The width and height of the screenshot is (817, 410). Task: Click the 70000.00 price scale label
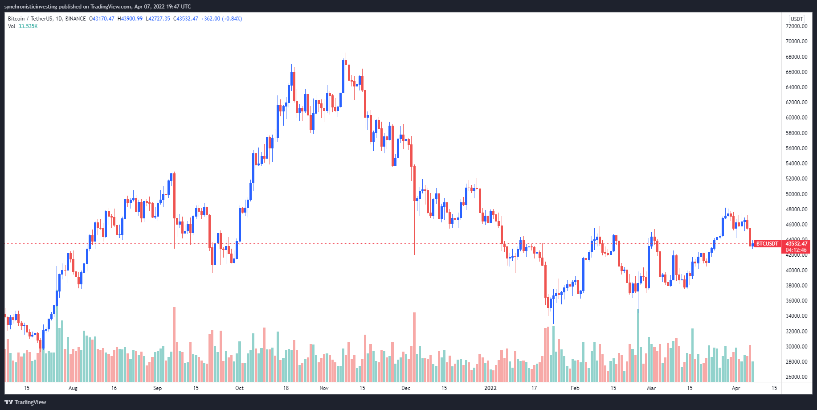pos(797,41)
